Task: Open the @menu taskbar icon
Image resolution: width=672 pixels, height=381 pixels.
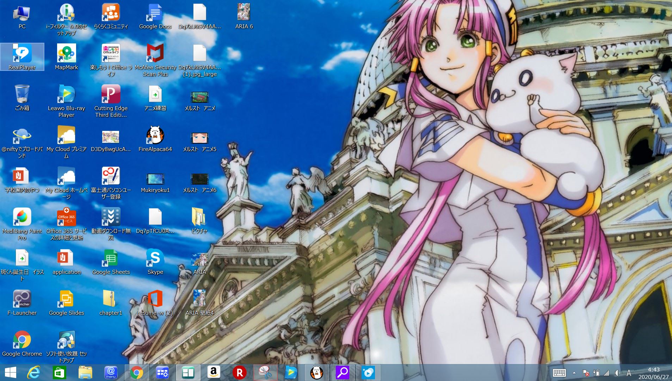Action: coord(111,373)
